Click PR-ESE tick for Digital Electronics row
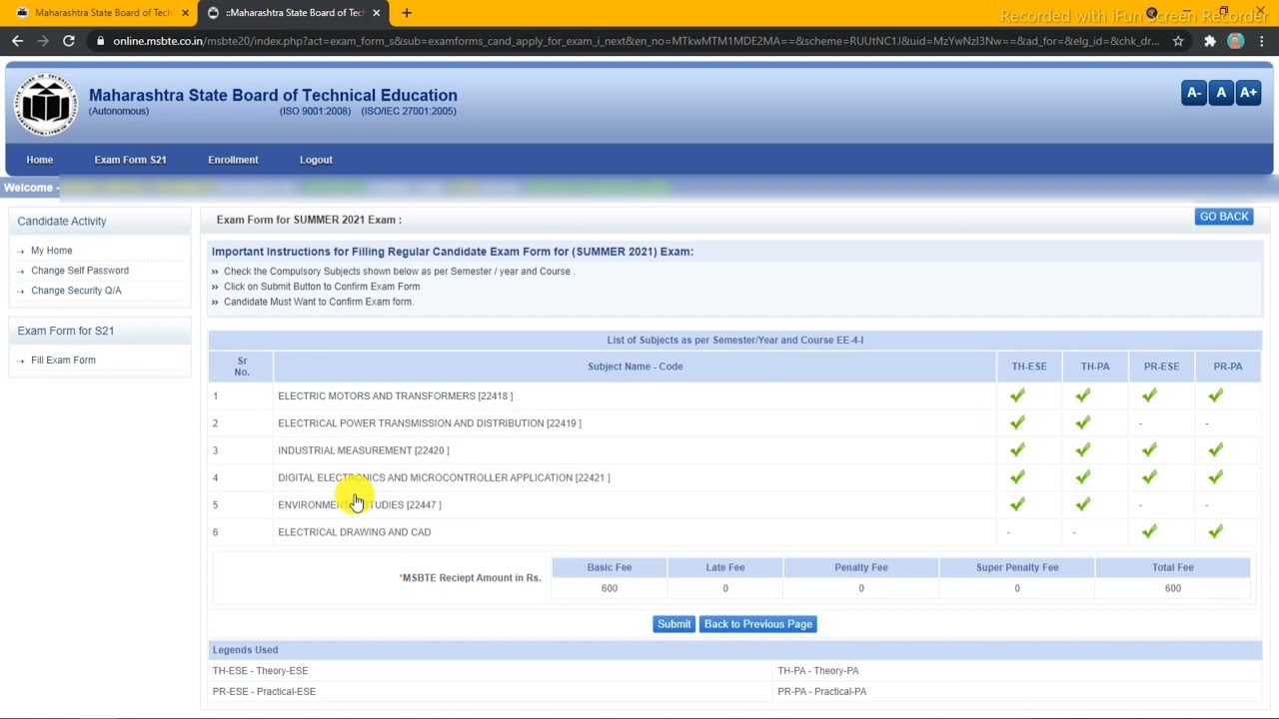The image size is (1279, 719). click(x=1149, y=477)
